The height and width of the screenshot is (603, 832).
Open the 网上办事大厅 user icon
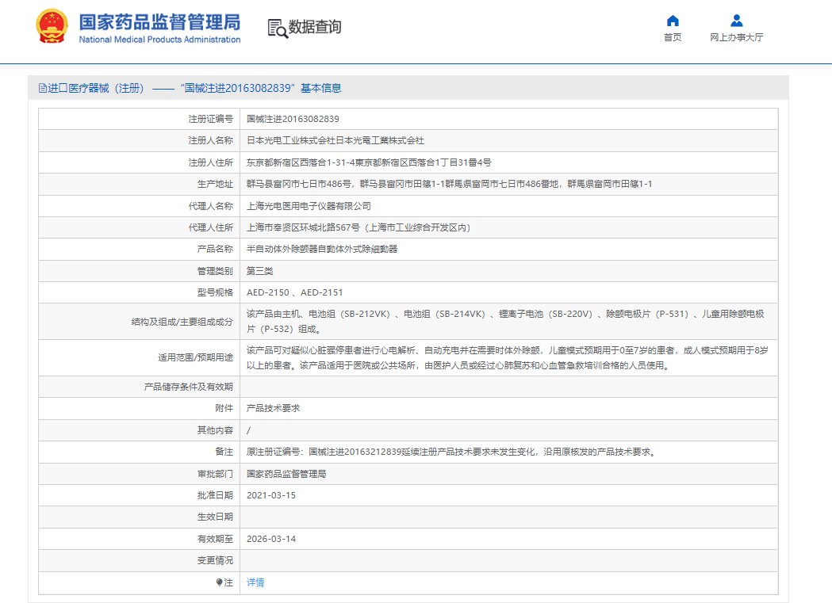737,21
